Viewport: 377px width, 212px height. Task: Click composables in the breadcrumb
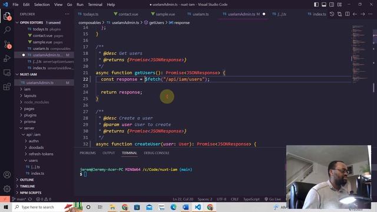(x=90, y=22)
